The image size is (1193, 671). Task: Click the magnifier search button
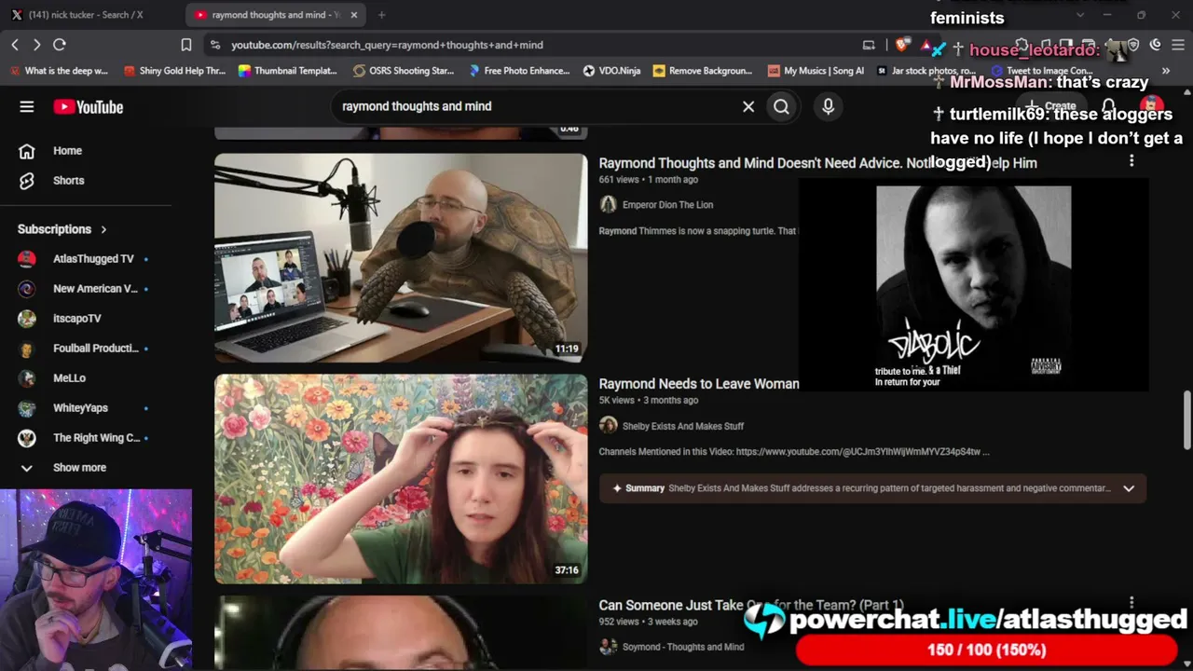[781, 106]
